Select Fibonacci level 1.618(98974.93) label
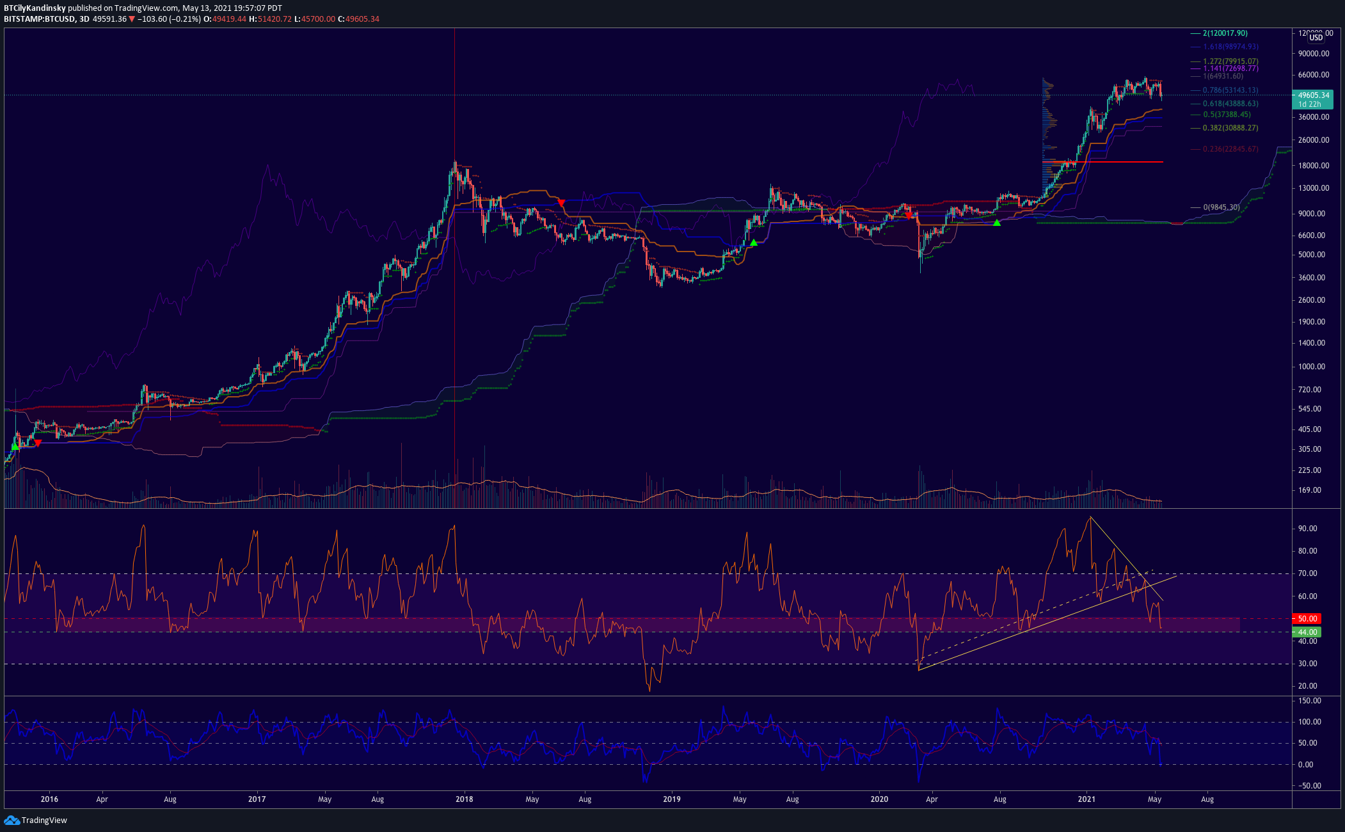Image resolution: width=1345 pixels, height=832 pixels. pos(1230,47)
